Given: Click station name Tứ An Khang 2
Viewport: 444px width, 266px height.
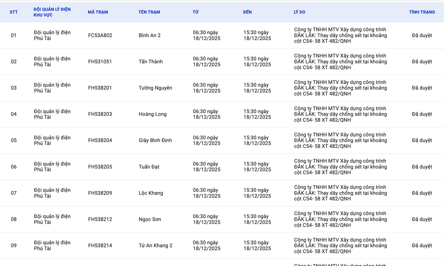Looking at the screenshot, I should [155, 246].
